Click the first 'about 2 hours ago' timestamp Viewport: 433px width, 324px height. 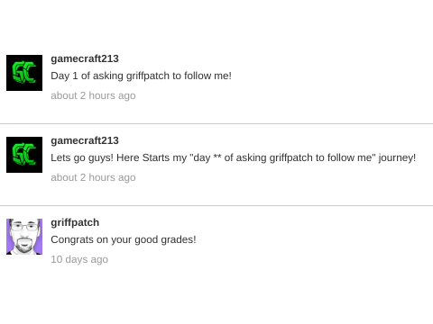[93, 95]
